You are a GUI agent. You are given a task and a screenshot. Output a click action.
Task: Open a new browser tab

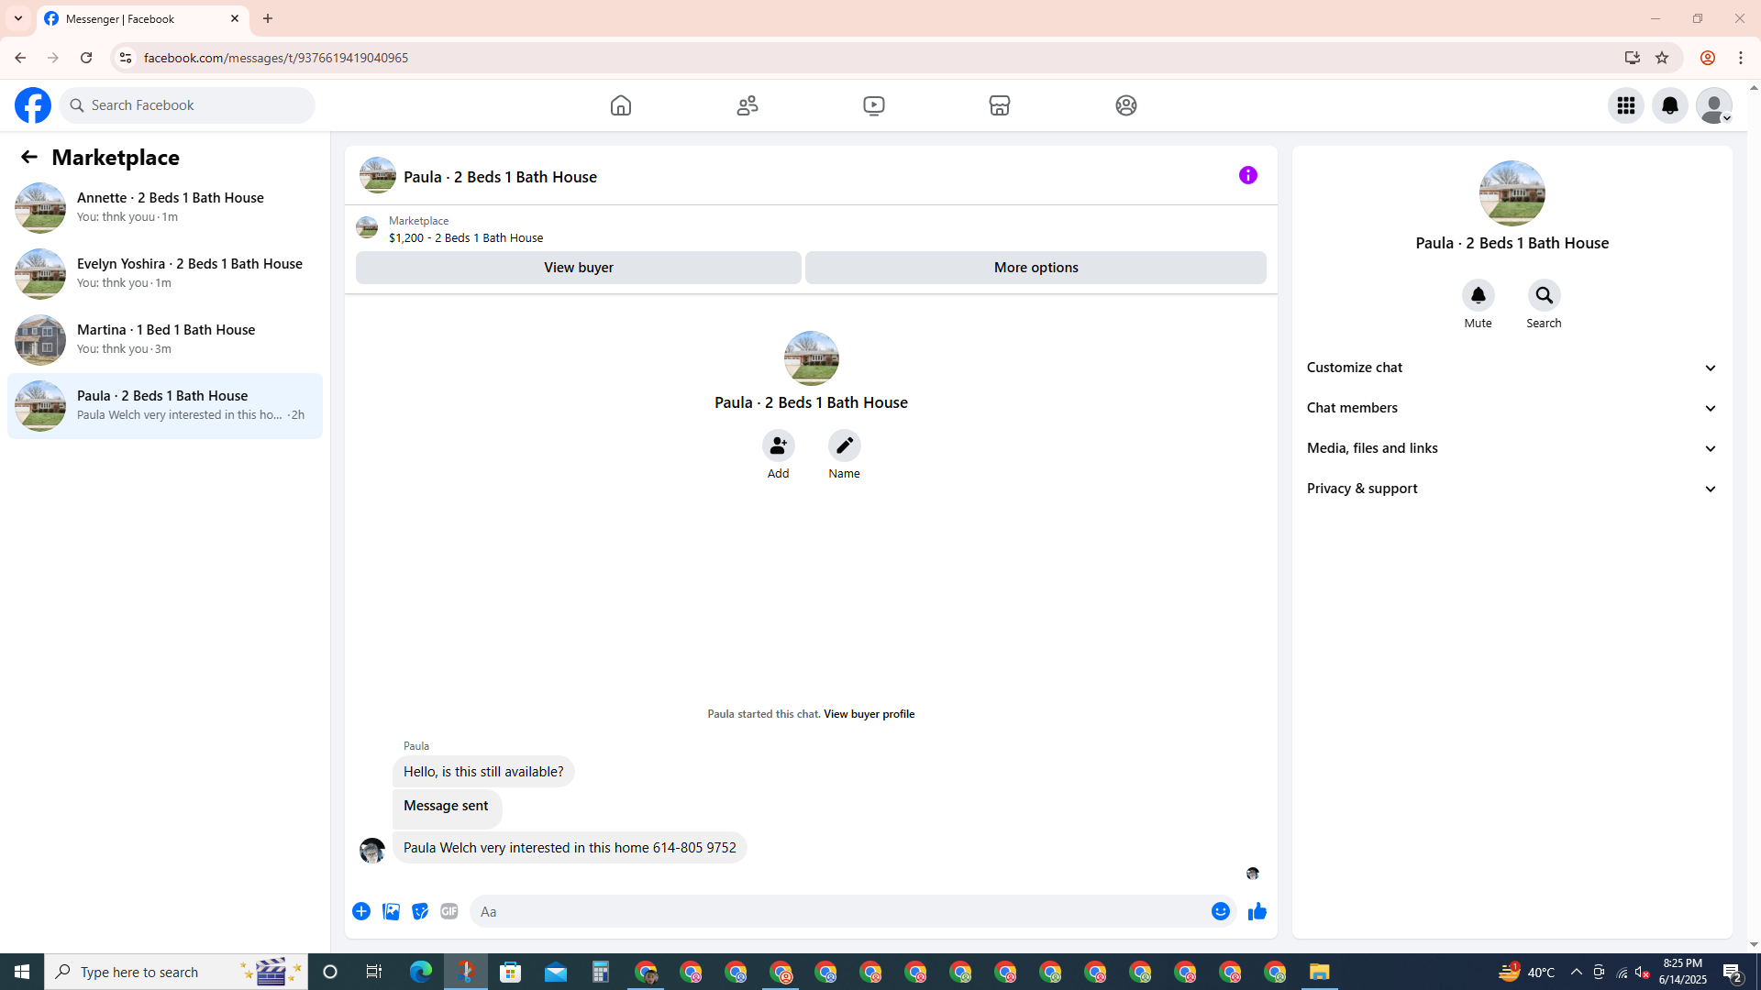(268, 18)
